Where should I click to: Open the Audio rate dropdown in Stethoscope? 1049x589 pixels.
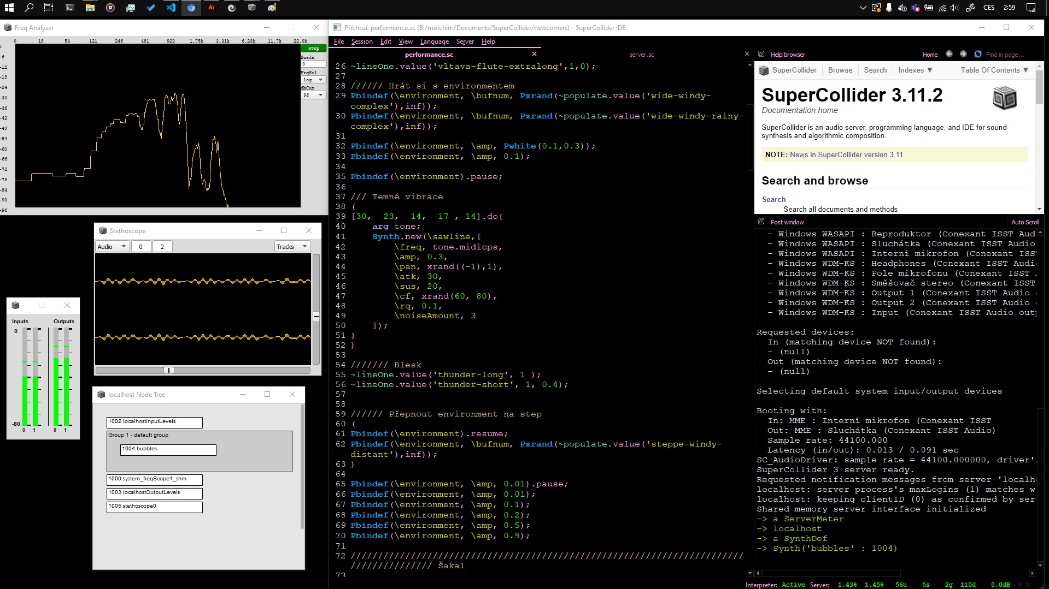coord(112,247)
